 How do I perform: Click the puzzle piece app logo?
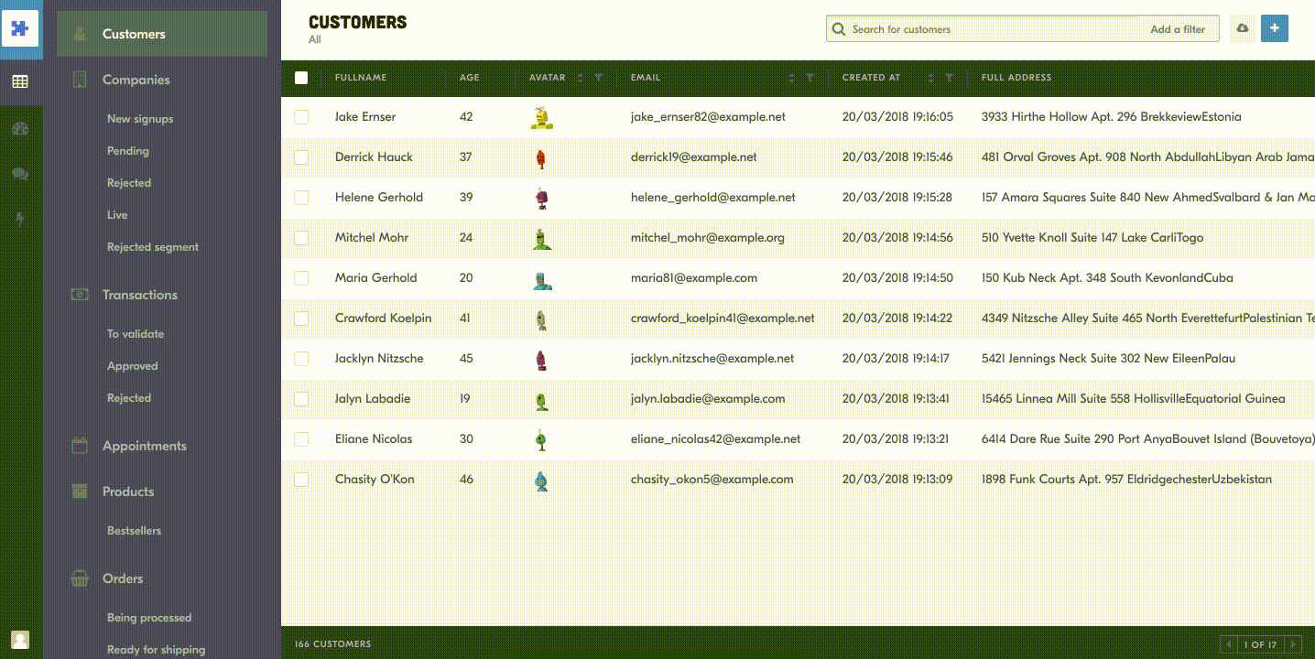pyautogui.click(x=20, y=28)
